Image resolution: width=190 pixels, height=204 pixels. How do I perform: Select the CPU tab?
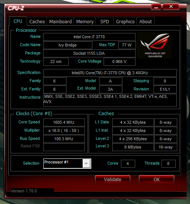pyautogui.click(x=18, y=21)
